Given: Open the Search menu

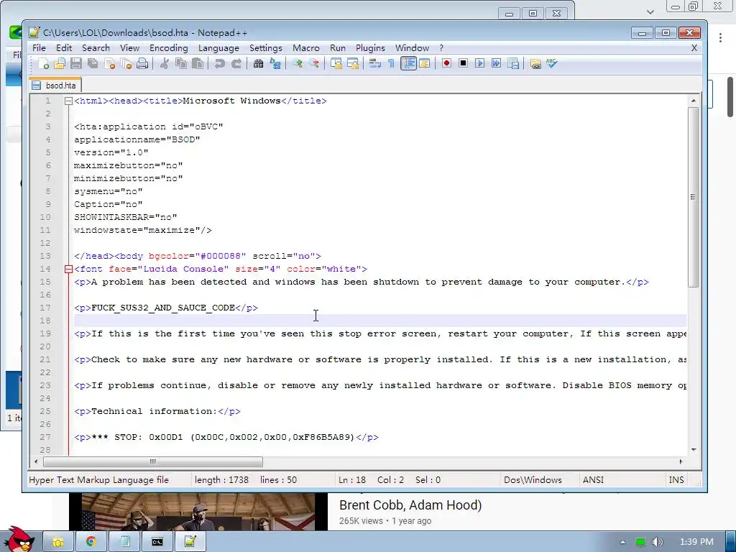Looking at the screenshot, I should (96, 48).
